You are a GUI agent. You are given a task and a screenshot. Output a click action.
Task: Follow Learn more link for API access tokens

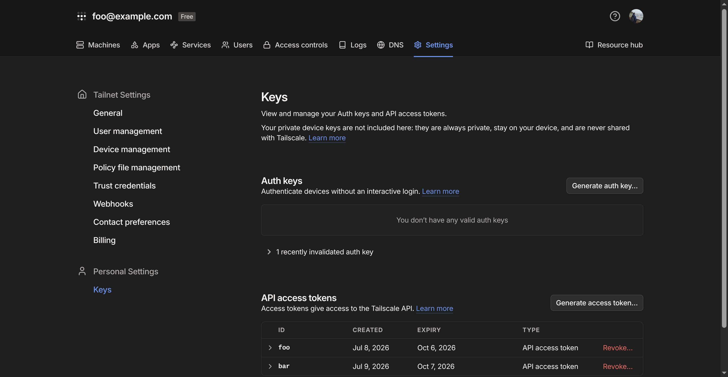coord(434,308)
